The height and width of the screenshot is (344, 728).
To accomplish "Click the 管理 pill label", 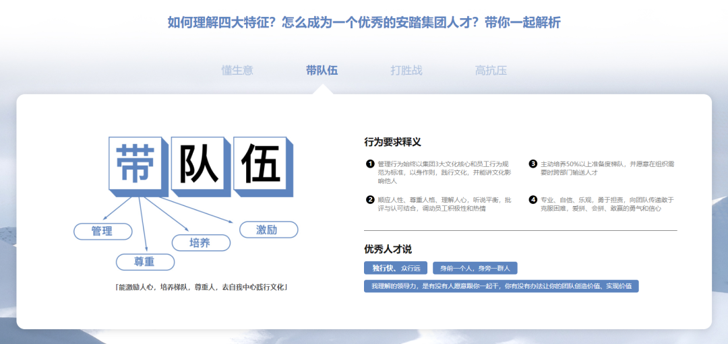I will 103,232.
